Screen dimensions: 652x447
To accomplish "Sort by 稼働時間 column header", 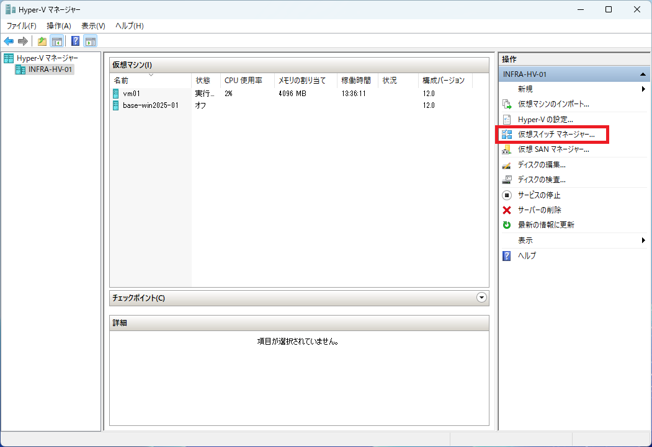I will point(357,80).
